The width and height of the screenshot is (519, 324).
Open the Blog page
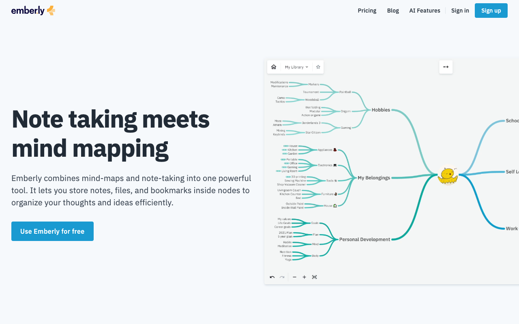(x=393, y=11)
